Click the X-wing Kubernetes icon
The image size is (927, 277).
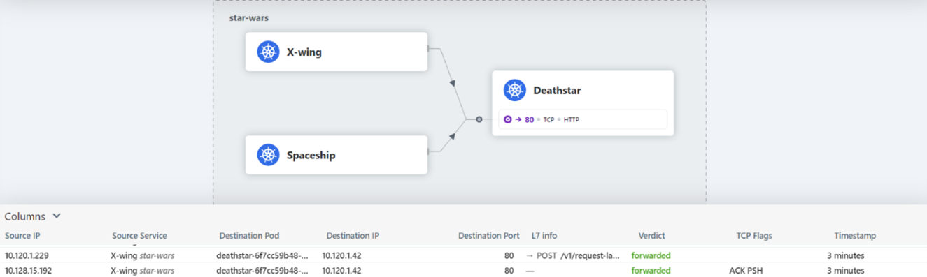point(268,52)
